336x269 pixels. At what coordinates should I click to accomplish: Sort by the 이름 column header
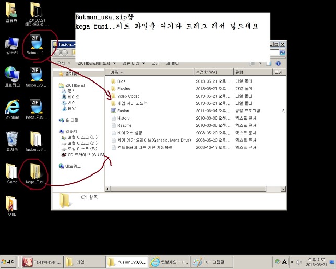pyautogui.click(x=149, y=72)
